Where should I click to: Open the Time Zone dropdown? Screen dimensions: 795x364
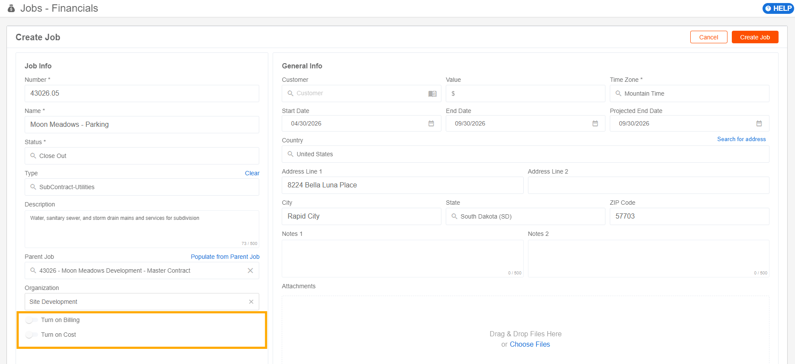pos(689,93)
